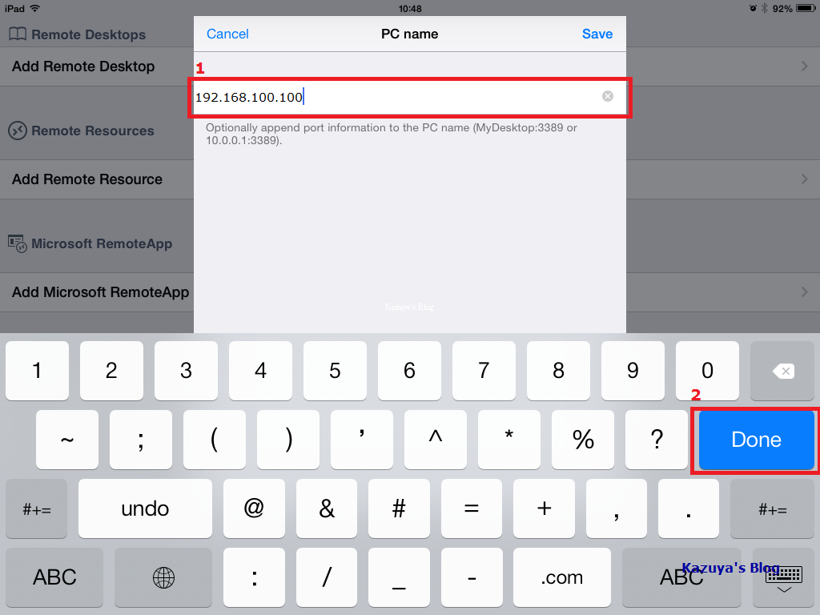Image resolution: width=820 pixels, height=615 pixels.
Task: Tap the Microsoft RemoteApp icon
Action: [18, 243]
